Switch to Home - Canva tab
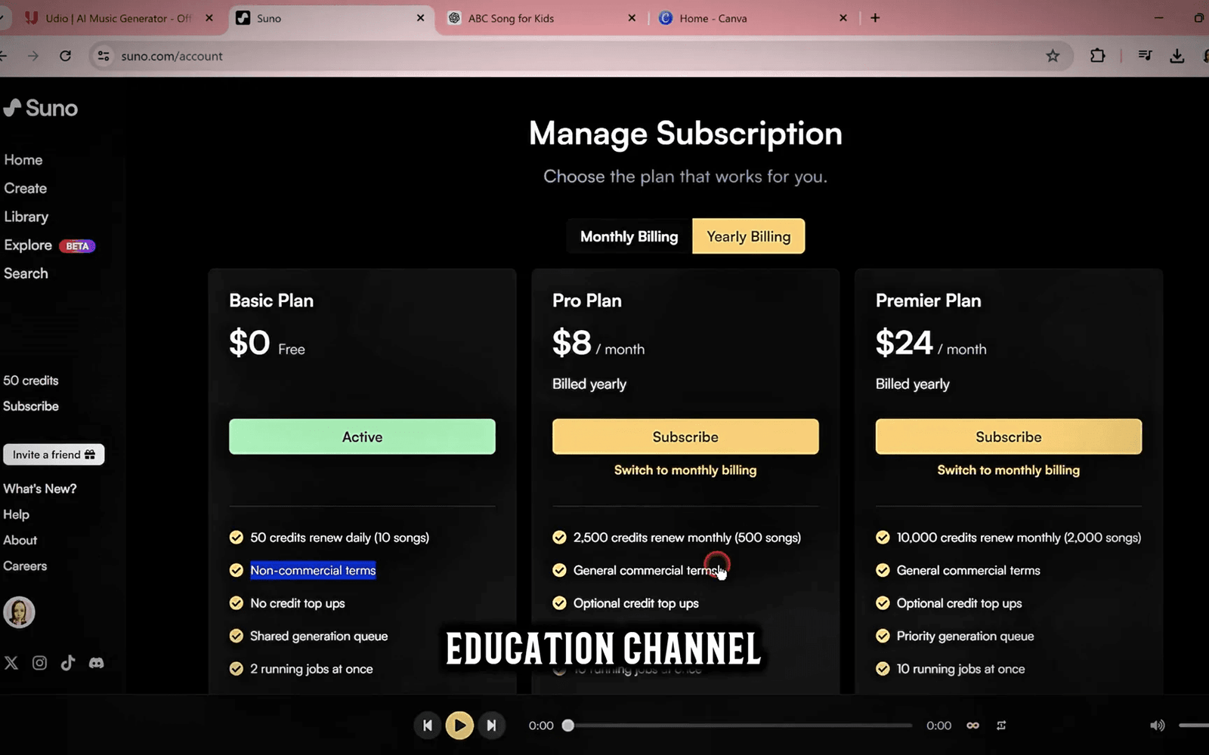 coord(748,18)
